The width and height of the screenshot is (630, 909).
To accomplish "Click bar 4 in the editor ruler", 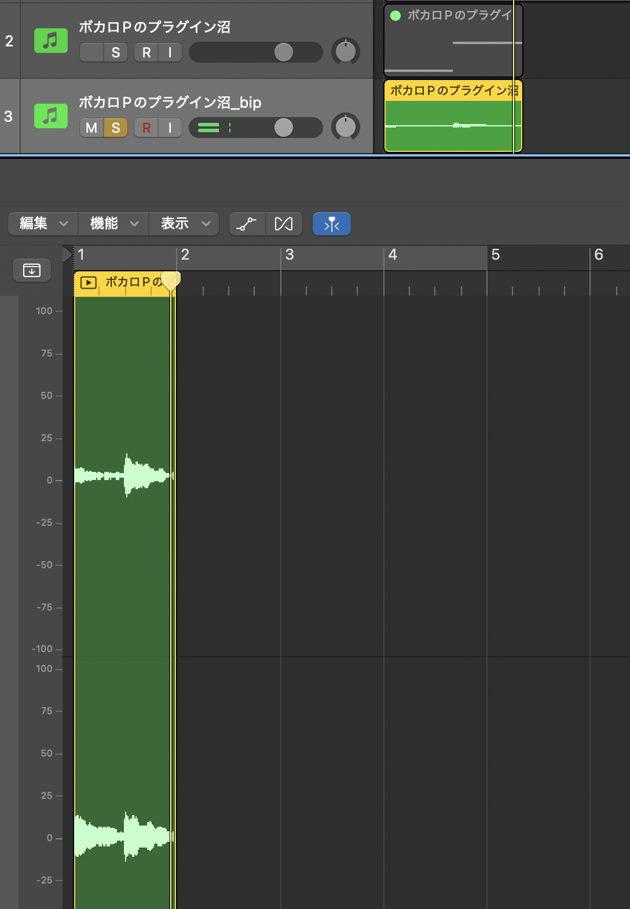I will pos(393,254).
